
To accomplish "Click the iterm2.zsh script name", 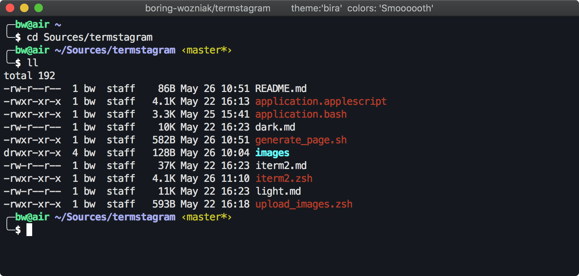I will [x=284, y=179].
